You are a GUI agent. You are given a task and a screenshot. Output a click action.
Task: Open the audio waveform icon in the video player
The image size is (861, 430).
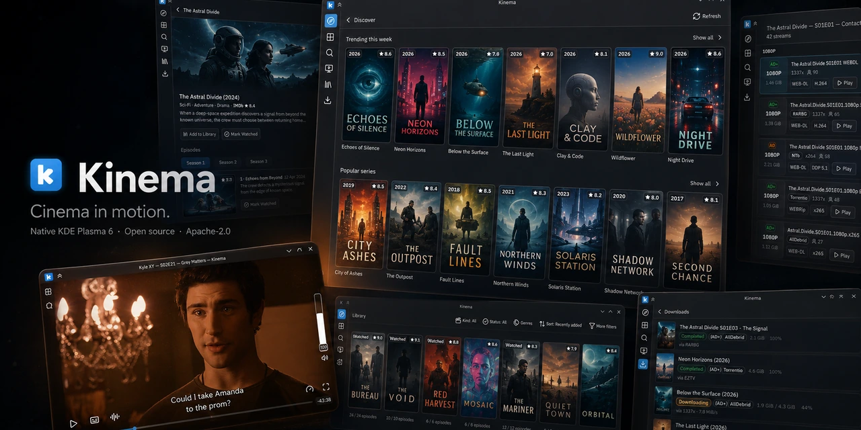click(115, 417)
